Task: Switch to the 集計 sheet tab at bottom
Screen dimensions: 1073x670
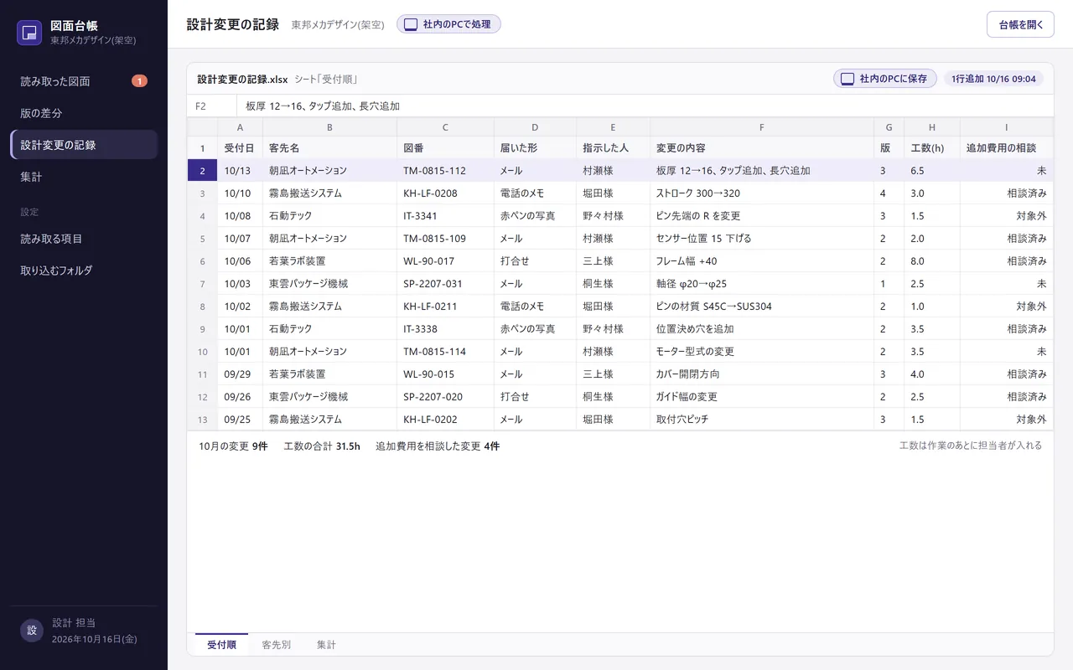Action: (x=326, y=645)
